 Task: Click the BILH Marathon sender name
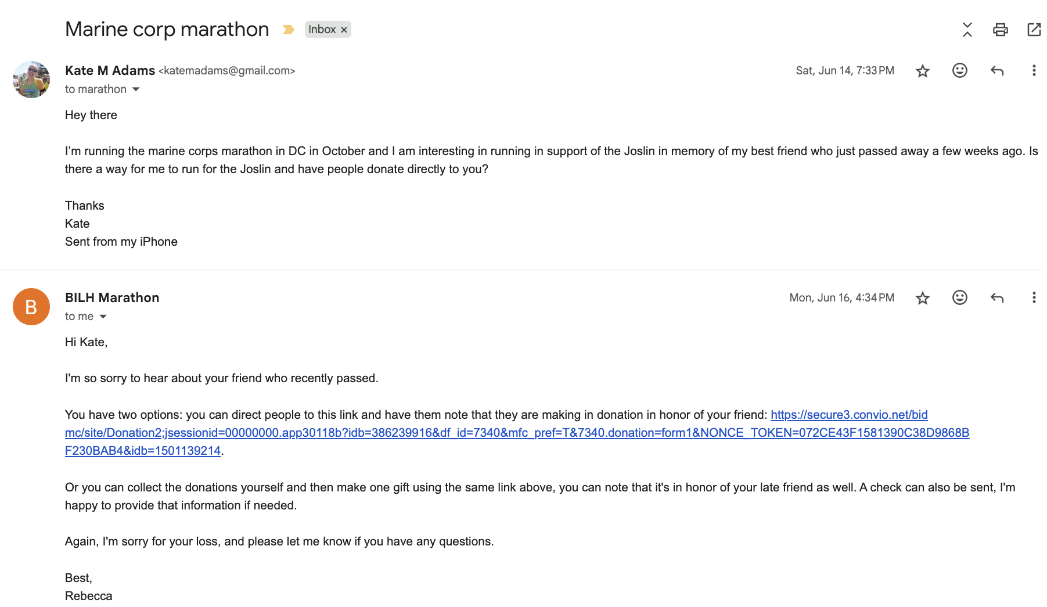112,298
